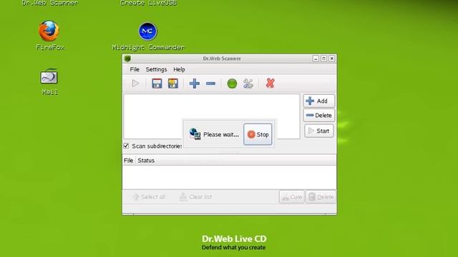Click the red X toolbar icon

(271, 84)
